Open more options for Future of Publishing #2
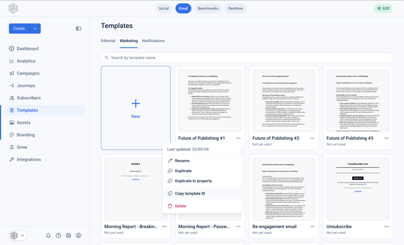This screenshot has width=404, height=245. tap(312, 138)
